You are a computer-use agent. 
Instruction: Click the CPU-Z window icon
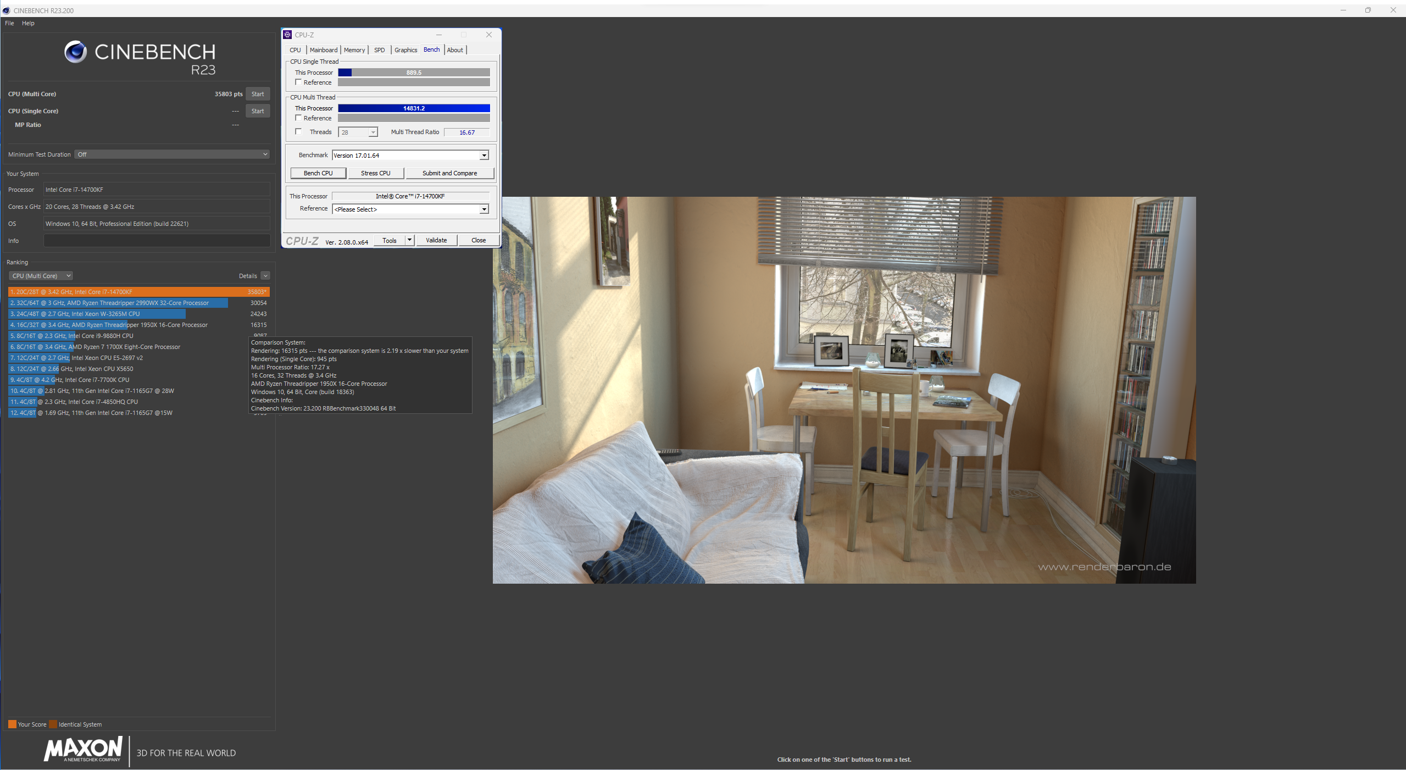click(287, 35)
